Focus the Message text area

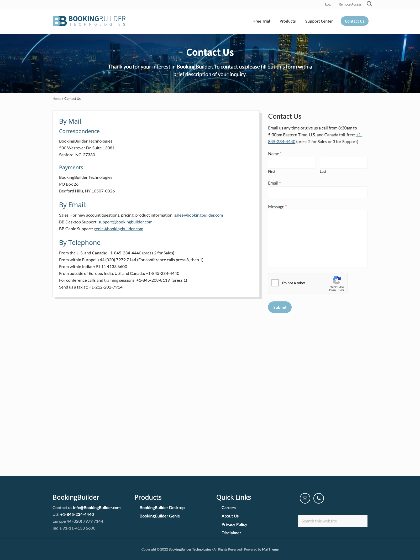[318, 239]
